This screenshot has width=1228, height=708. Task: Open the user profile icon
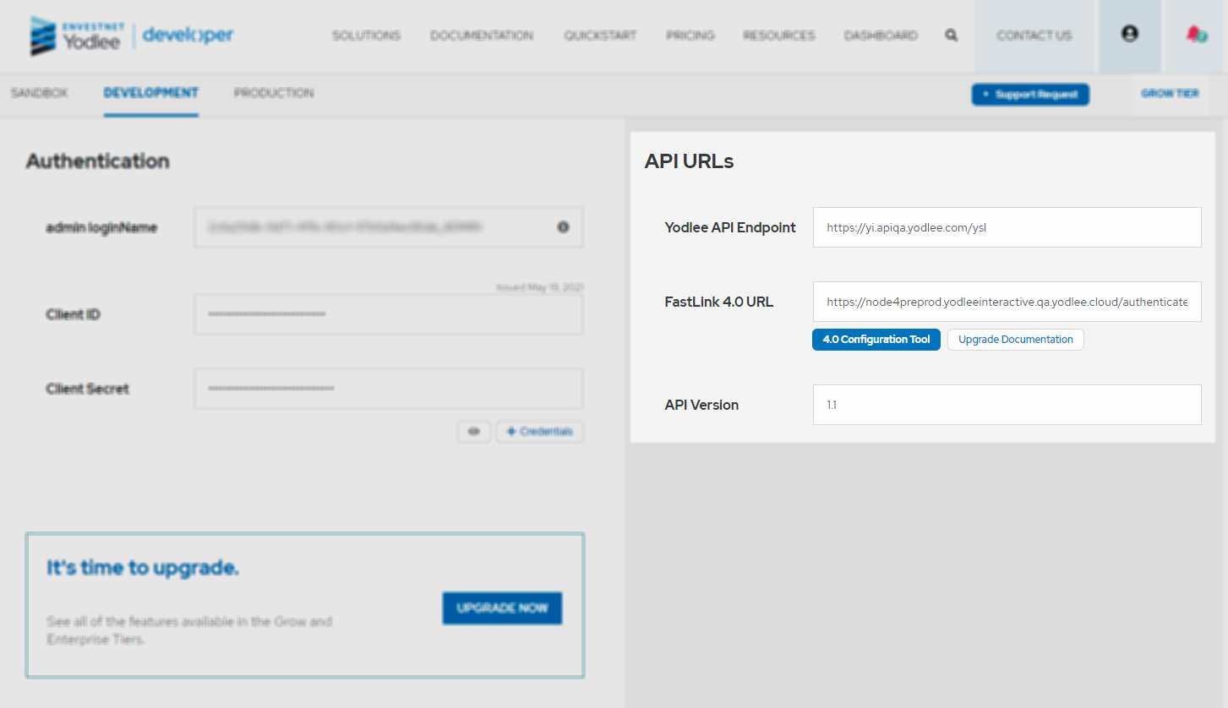(x=1129, y=35)
